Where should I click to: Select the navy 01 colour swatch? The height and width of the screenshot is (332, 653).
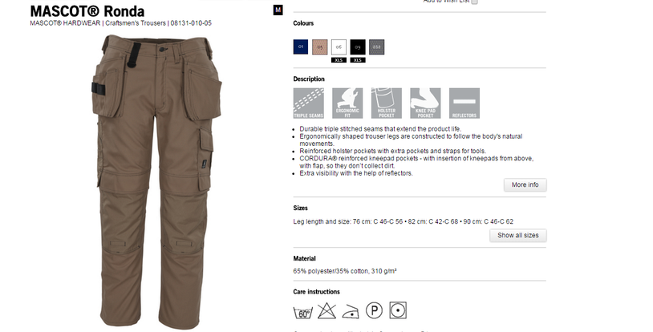coord(301,47)
